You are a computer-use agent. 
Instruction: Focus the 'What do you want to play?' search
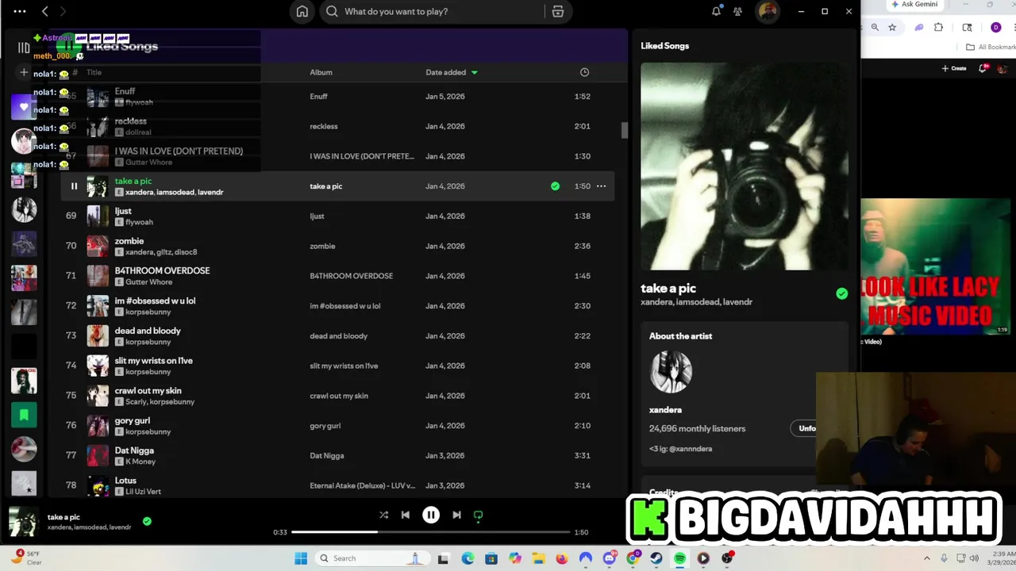tap(433, 11)
